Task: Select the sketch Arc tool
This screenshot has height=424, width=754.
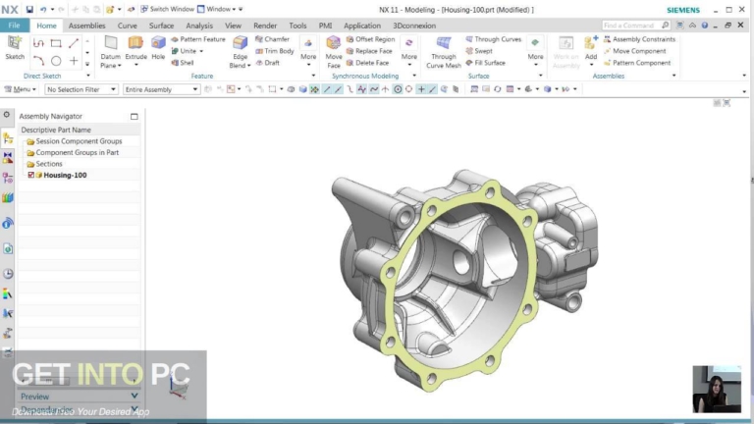Action: [38, 61]
